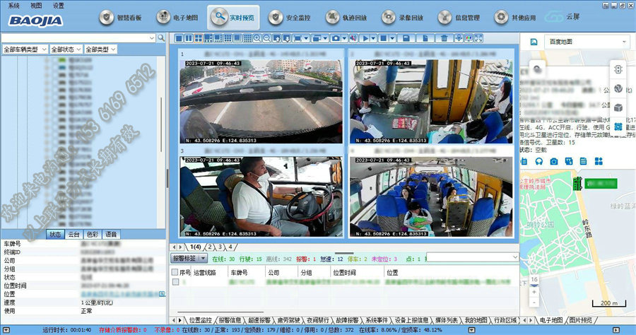This screenshot has height=335, width=636.
Task: Expand the 百度地图 map source dropdown
Action: [587, 42]
